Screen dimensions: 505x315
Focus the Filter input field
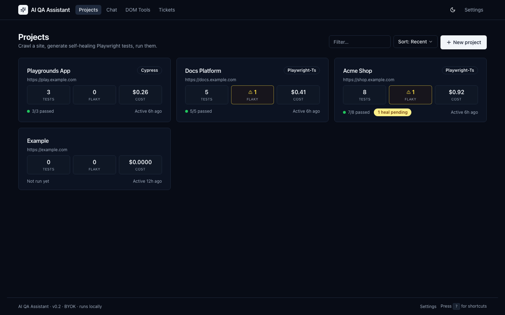[359, 42]
